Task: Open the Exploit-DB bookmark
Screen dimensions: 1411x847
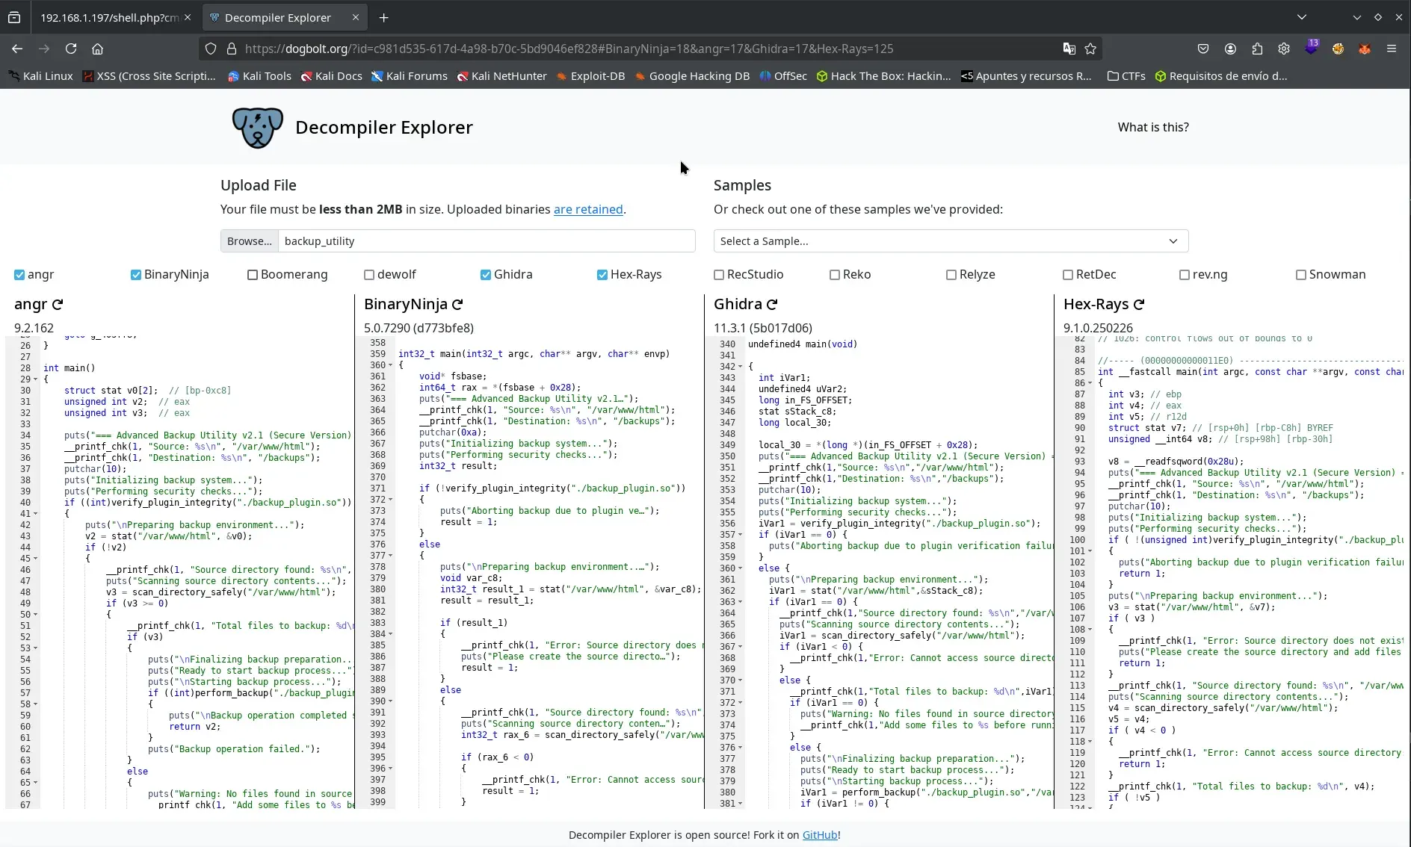Action: [x=590, y=76]
